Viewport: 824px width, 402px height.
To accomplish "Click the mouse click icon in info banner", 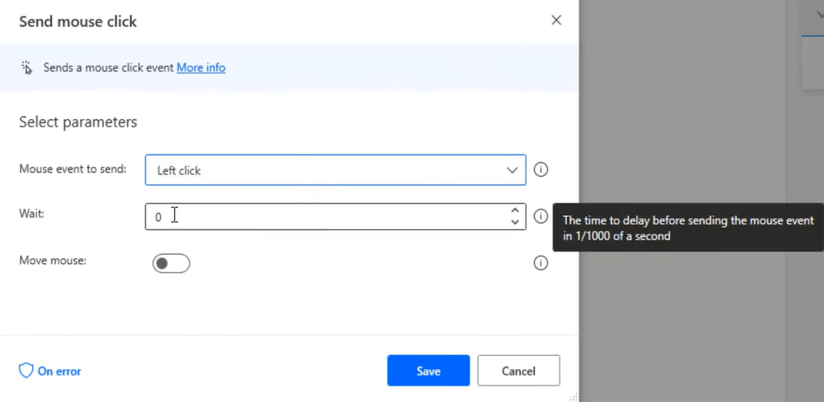I will 27,67.
